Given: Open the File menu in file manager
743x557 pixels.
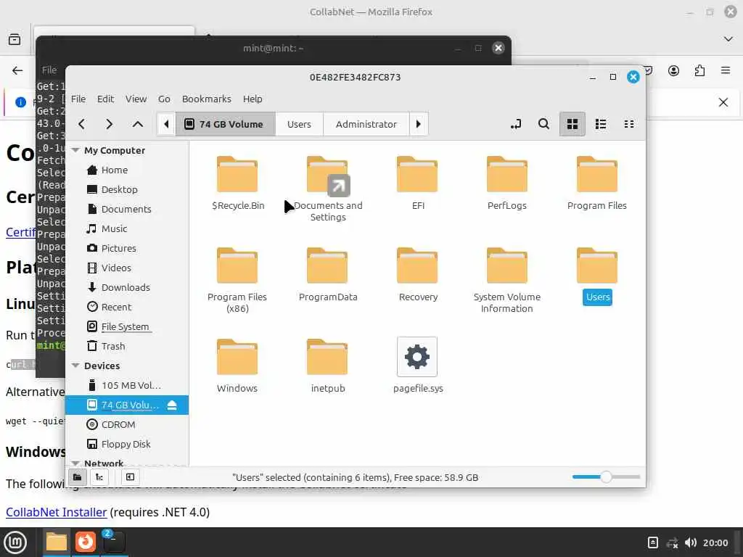Looking at the screenshot, I should pos(78,99).
